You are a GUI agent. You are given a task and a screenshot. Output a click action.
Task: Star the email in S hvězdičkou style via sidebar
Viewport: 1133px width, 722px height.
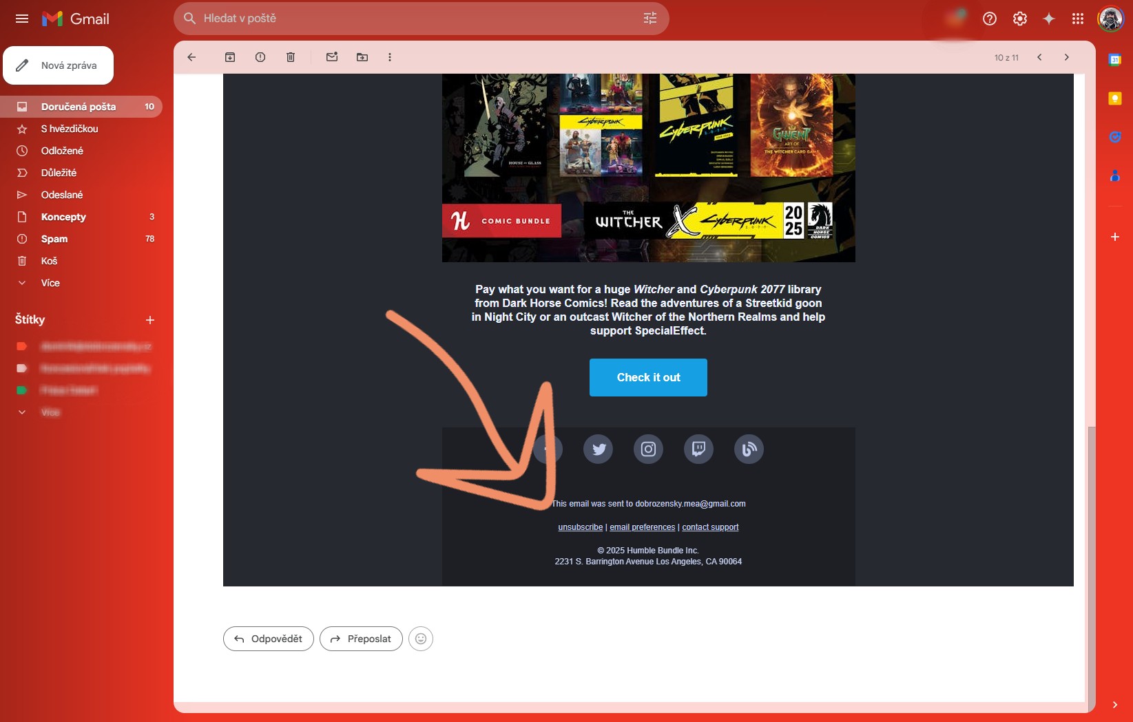(x=69, y=129)
